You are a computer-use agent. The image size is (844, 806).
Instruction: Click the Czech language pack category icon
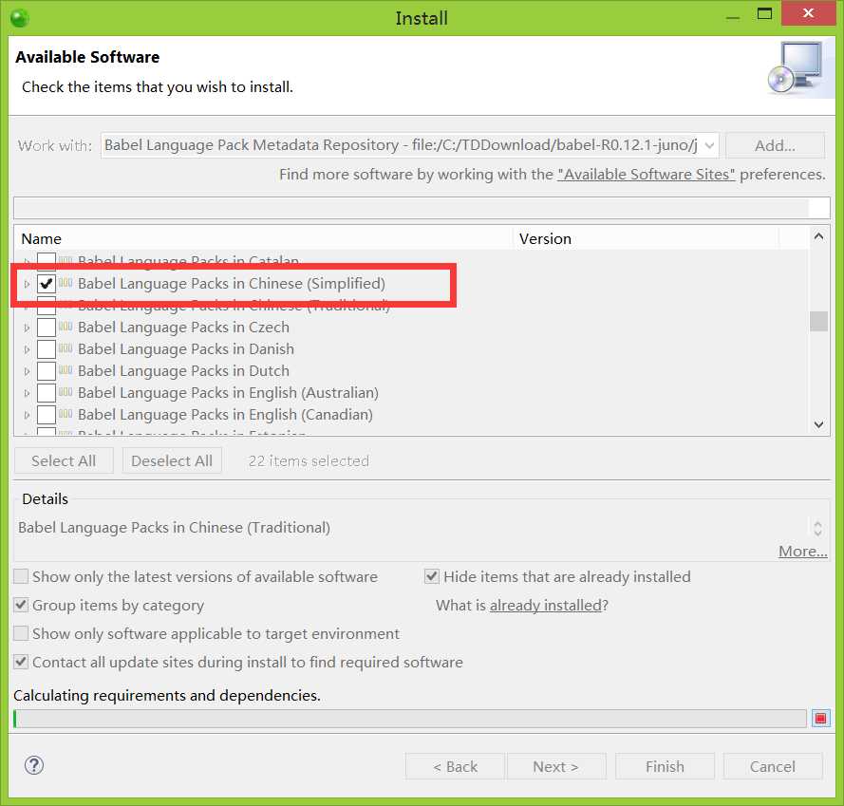tap(66, 327)
